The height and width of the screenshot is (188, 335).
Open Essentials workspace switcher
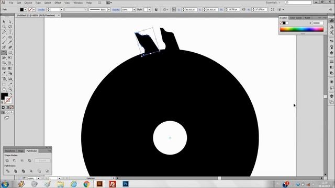(273, 3)
